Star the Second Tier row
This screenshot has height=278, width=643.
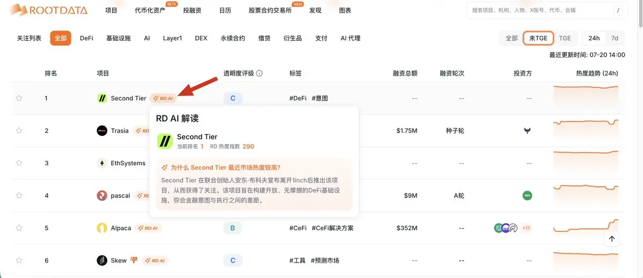click(19, 98)
